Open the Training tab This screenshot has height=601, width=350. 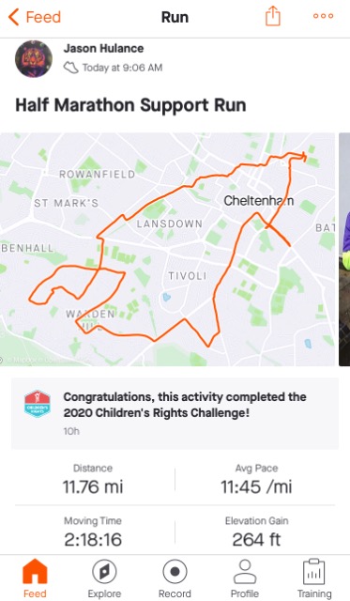tap(314, 578)
